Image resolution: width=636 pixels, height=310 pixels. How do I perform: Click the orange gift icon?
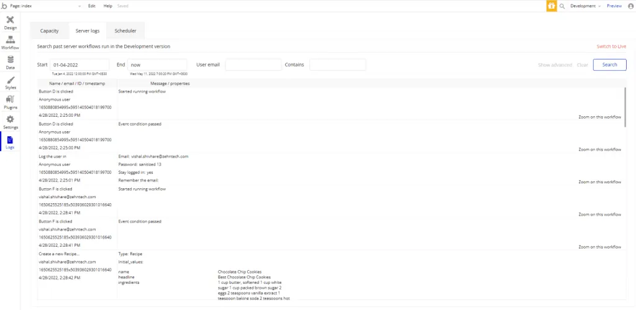[552, 6]
